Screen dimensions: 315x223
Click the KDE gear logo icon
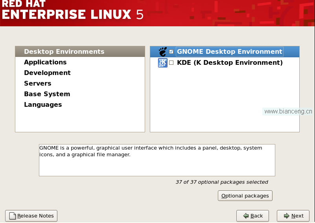click(x=163, y=63)
